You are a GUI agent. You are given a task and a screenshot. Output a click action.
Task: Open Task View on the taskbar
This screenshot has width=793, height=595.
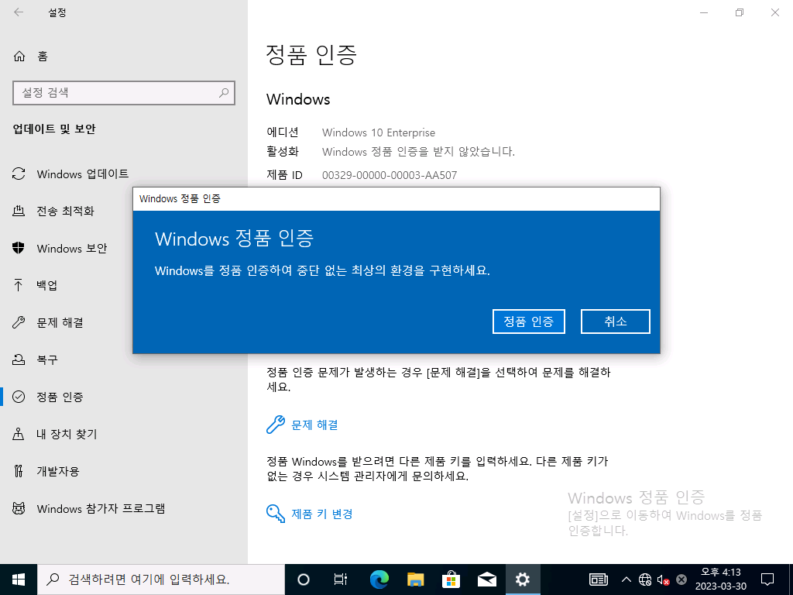pyautogui.click(x=341, y=580)
